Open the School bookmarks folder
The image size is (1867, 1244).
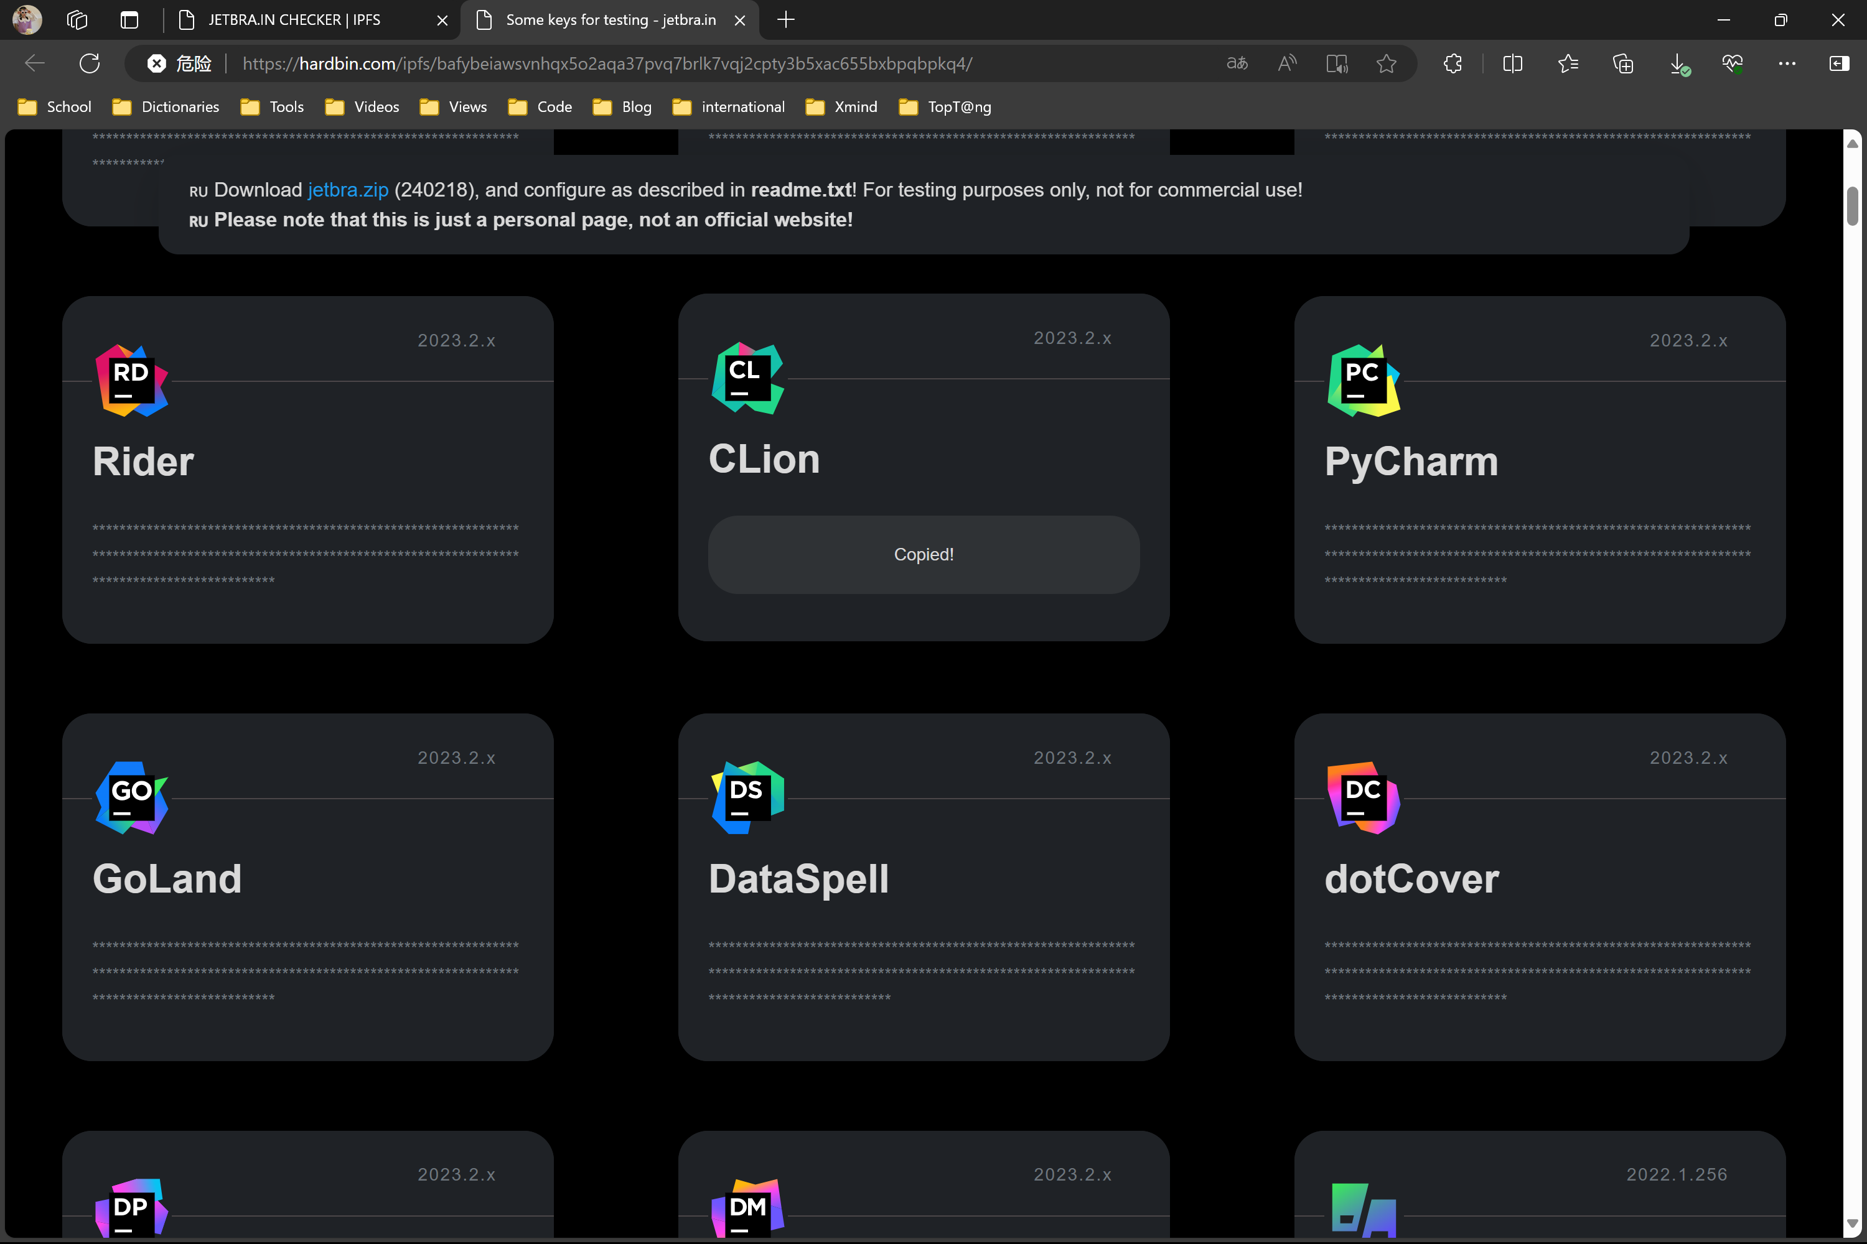55,106
